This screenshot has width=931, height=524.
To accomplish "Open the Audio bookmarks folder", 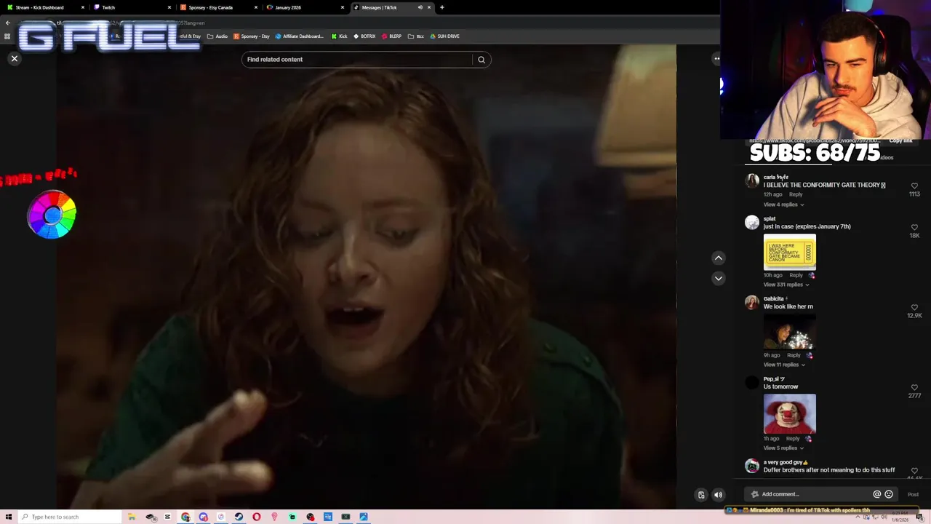I will coord(217,36).
